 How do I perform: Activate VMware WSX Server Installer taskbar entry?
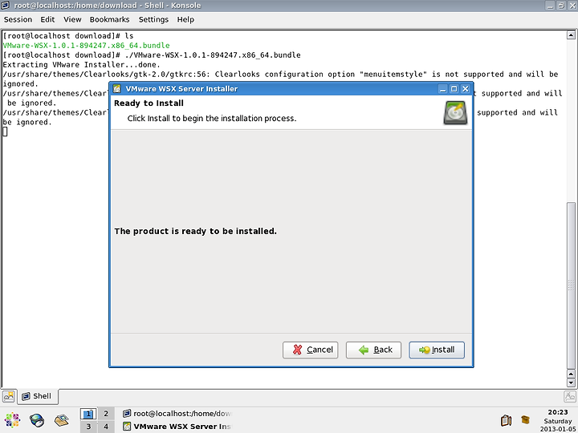[177, 427]
